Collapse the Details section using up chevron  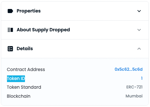[139, 49]
